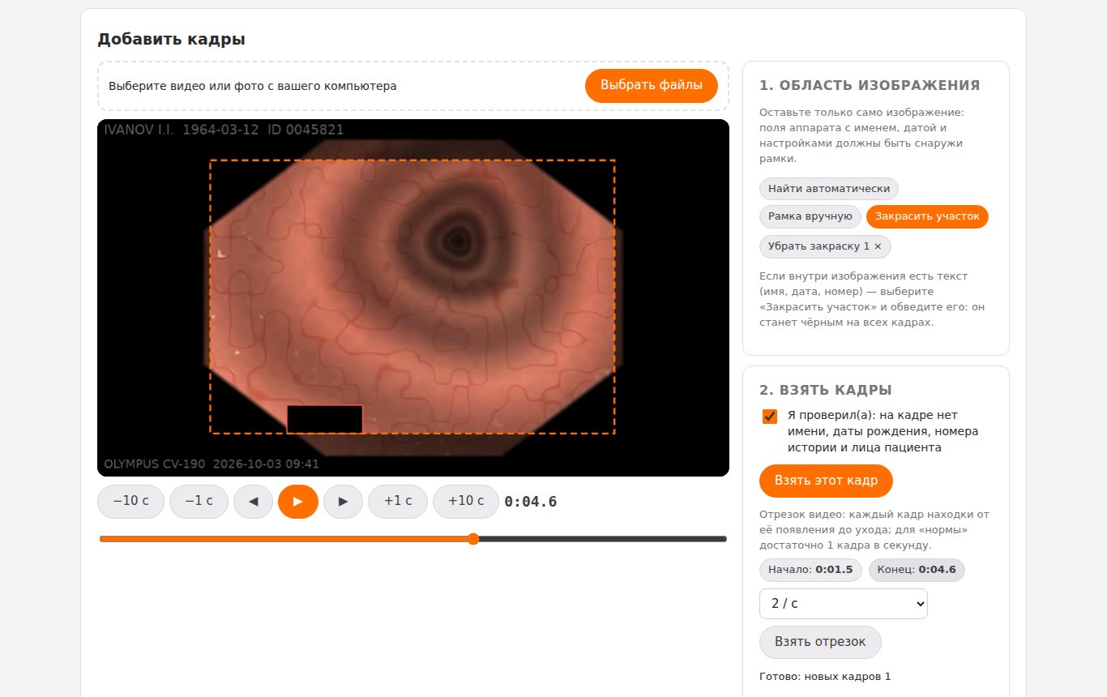Click the current time readout 0:04.6
Screen dimensions: 1107x697
coord(531,502)
